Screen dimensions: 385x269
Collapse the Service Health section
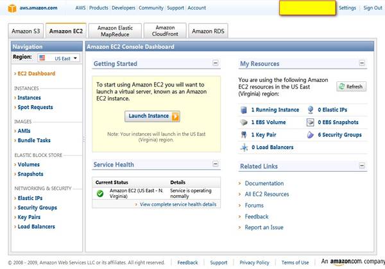point(216,164)
